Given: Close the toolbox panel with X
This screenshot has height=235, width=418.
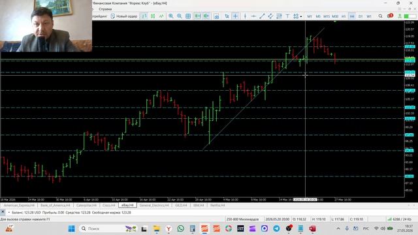Looking at the screenshot, I should click(3, 212).
